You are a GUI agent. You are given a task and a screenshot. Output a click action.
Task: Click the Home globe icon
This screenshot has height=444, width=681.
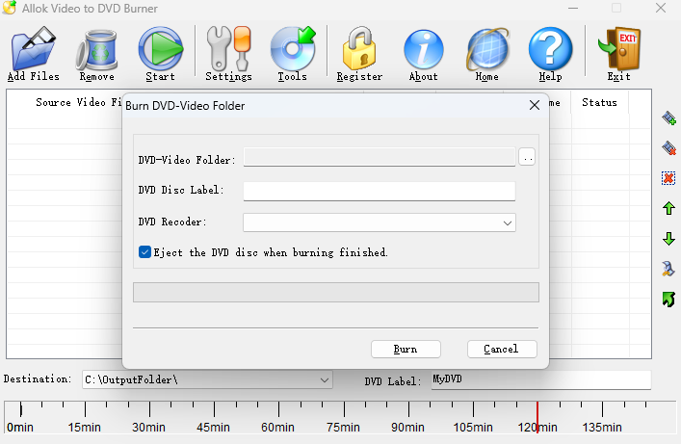[486, 49]
